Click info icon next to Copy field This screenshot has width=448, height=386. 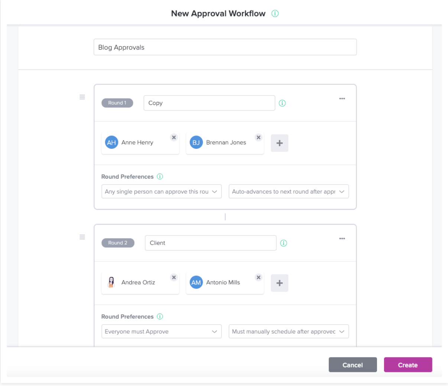[282, 103]
